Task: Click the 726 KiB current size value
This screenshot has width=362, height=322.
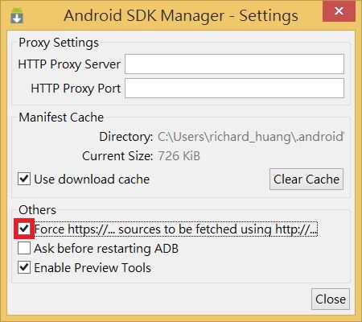Action: 179,156
